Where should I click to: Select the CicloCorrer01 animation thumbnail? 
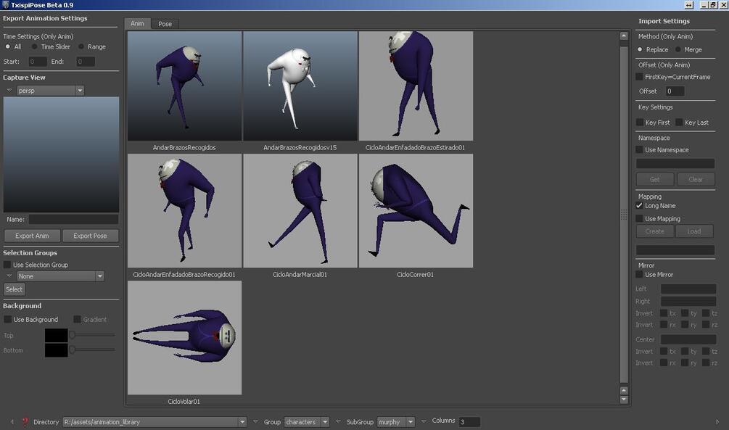click(x=416, y=211)
